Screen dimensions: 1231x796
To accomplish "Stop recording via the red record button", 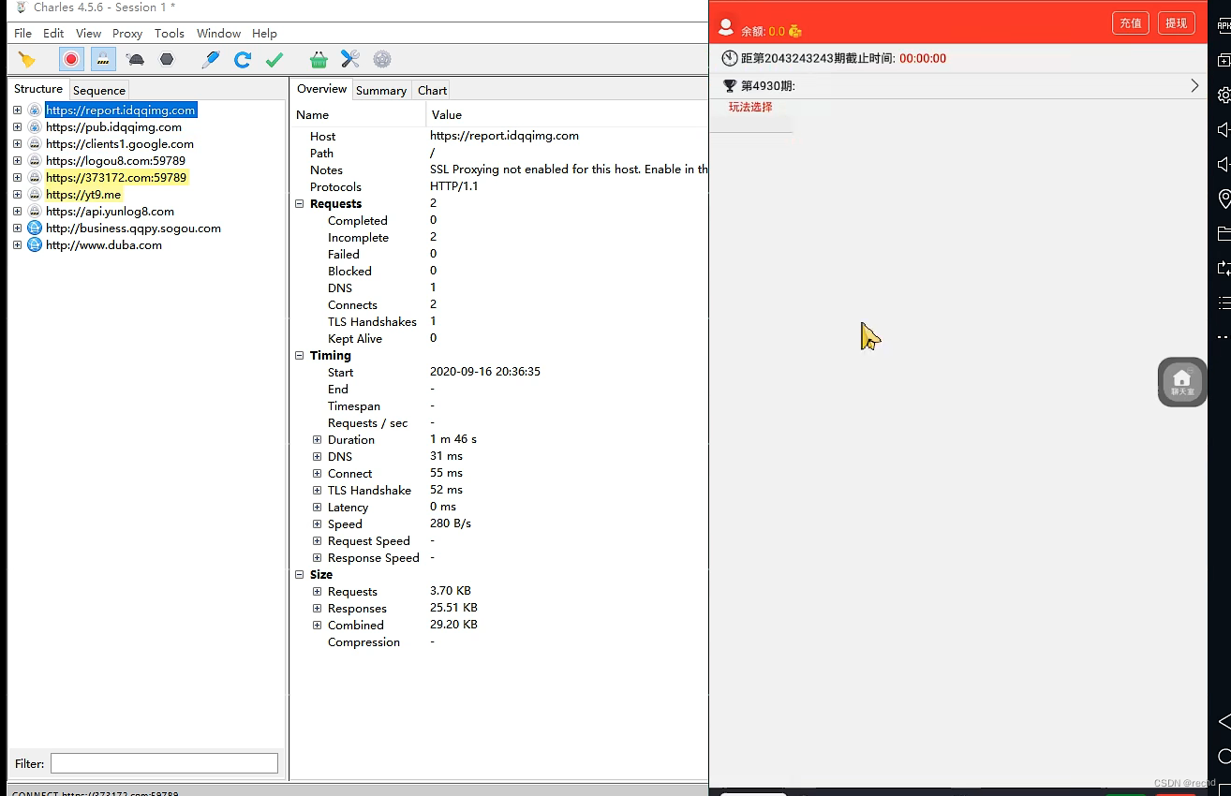I will click(71, 59).
